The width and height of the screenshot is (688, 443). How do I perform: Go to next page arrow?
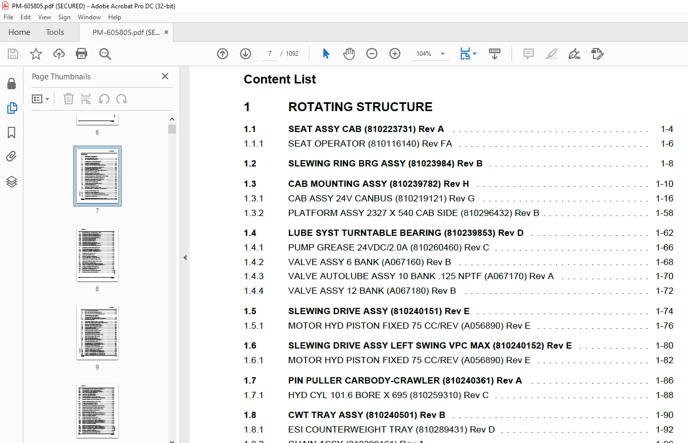coord(246,54)
